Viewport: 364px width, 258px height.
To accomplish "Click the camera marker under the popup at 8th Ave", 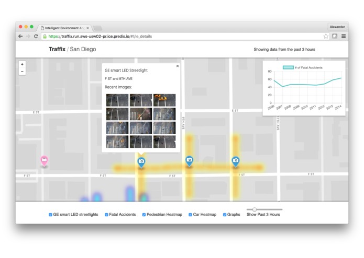I will [141, 162].
